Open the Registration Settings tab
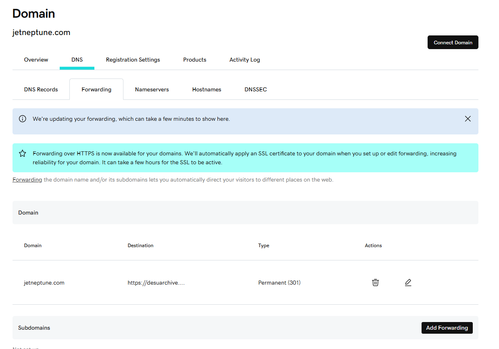This screenshot has width=499, height=349. (133, 60)
